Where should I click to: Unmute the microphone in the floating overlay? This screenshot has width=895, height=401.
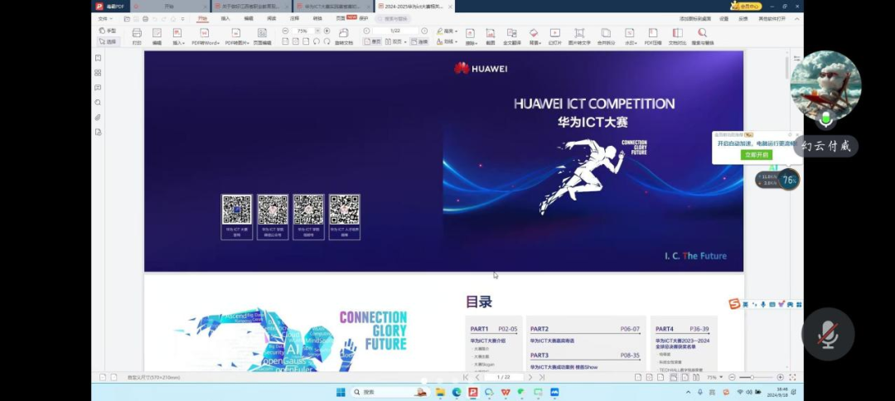(x=828, y=334)
